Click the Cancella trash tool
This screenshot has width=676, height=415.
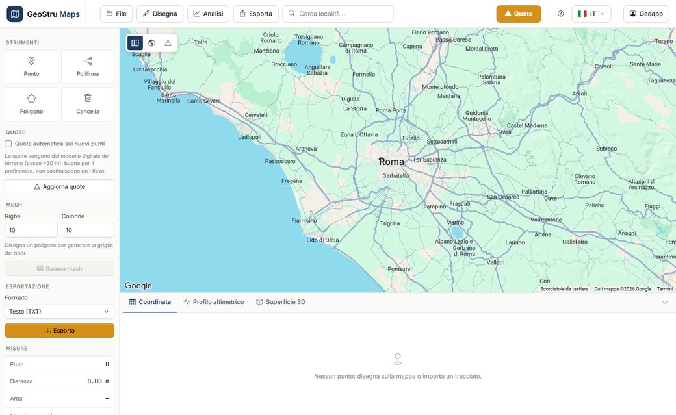pos(88,105)
